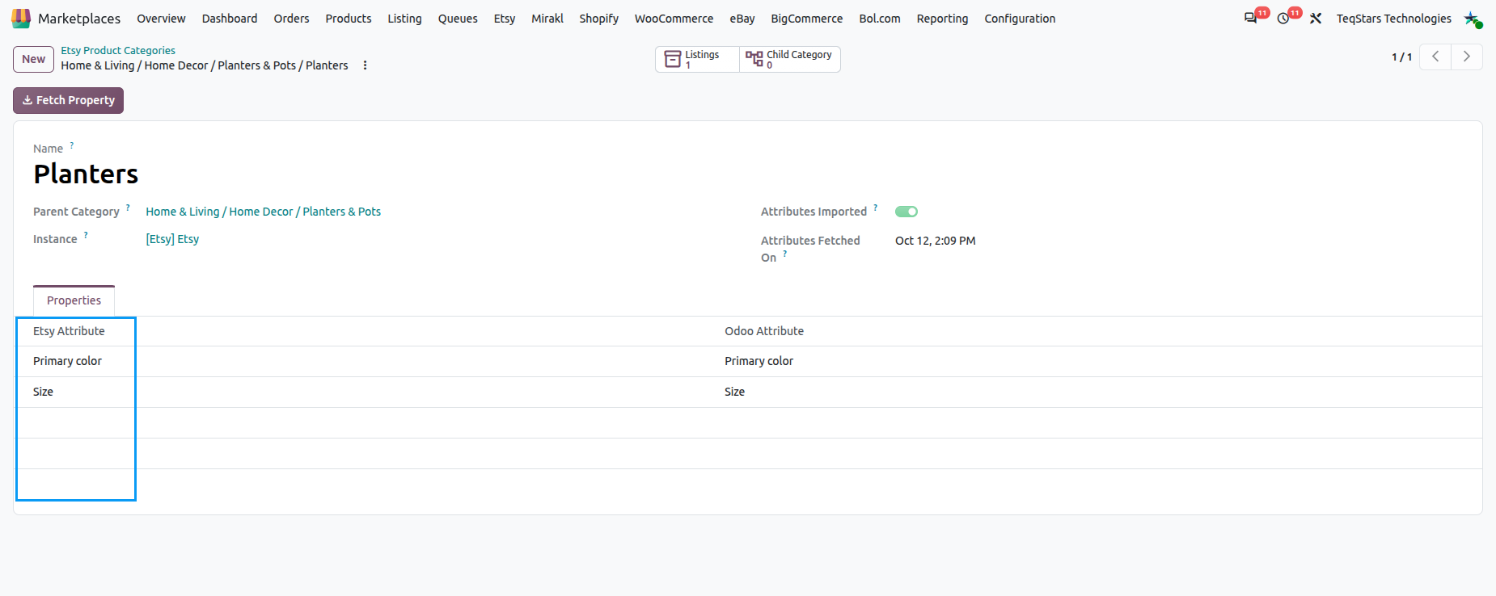Show help tooltip for Parent Category
The height and width of the screenshot is (596, 1496).
(x=128, y=208)
